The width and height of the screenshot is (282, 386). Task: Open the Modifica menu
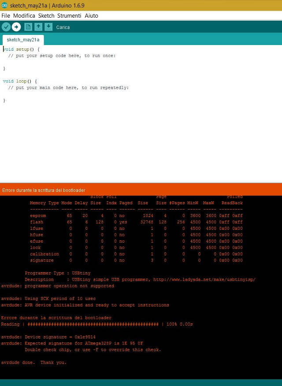click(x=24, y=16)
